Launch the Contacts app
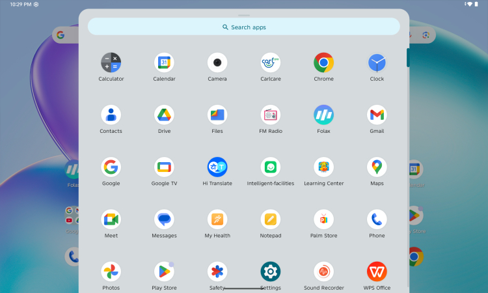This screenshot has width=488, height=293. pyautogui.click(x=111, y=115)
